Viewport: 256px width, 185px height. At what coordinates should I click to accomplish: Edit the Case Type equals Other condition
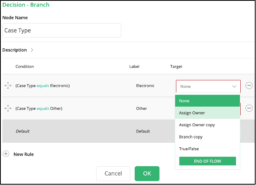pyautogui.click(x=39, y=109)
